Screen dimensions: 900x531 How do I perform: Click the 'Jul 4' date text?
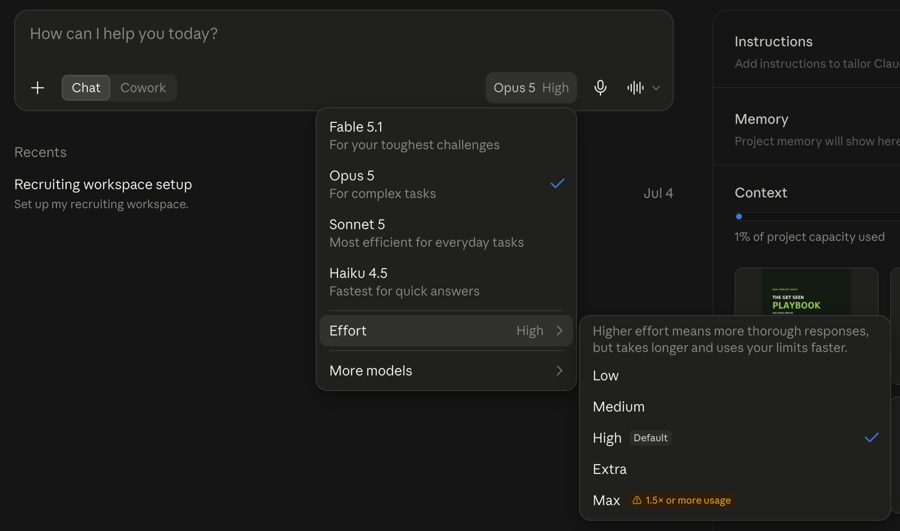(x=658, y=194)
